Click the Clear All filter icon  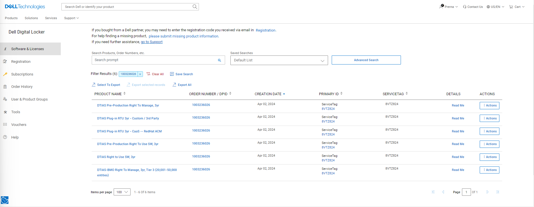click(x=149, y=74)
